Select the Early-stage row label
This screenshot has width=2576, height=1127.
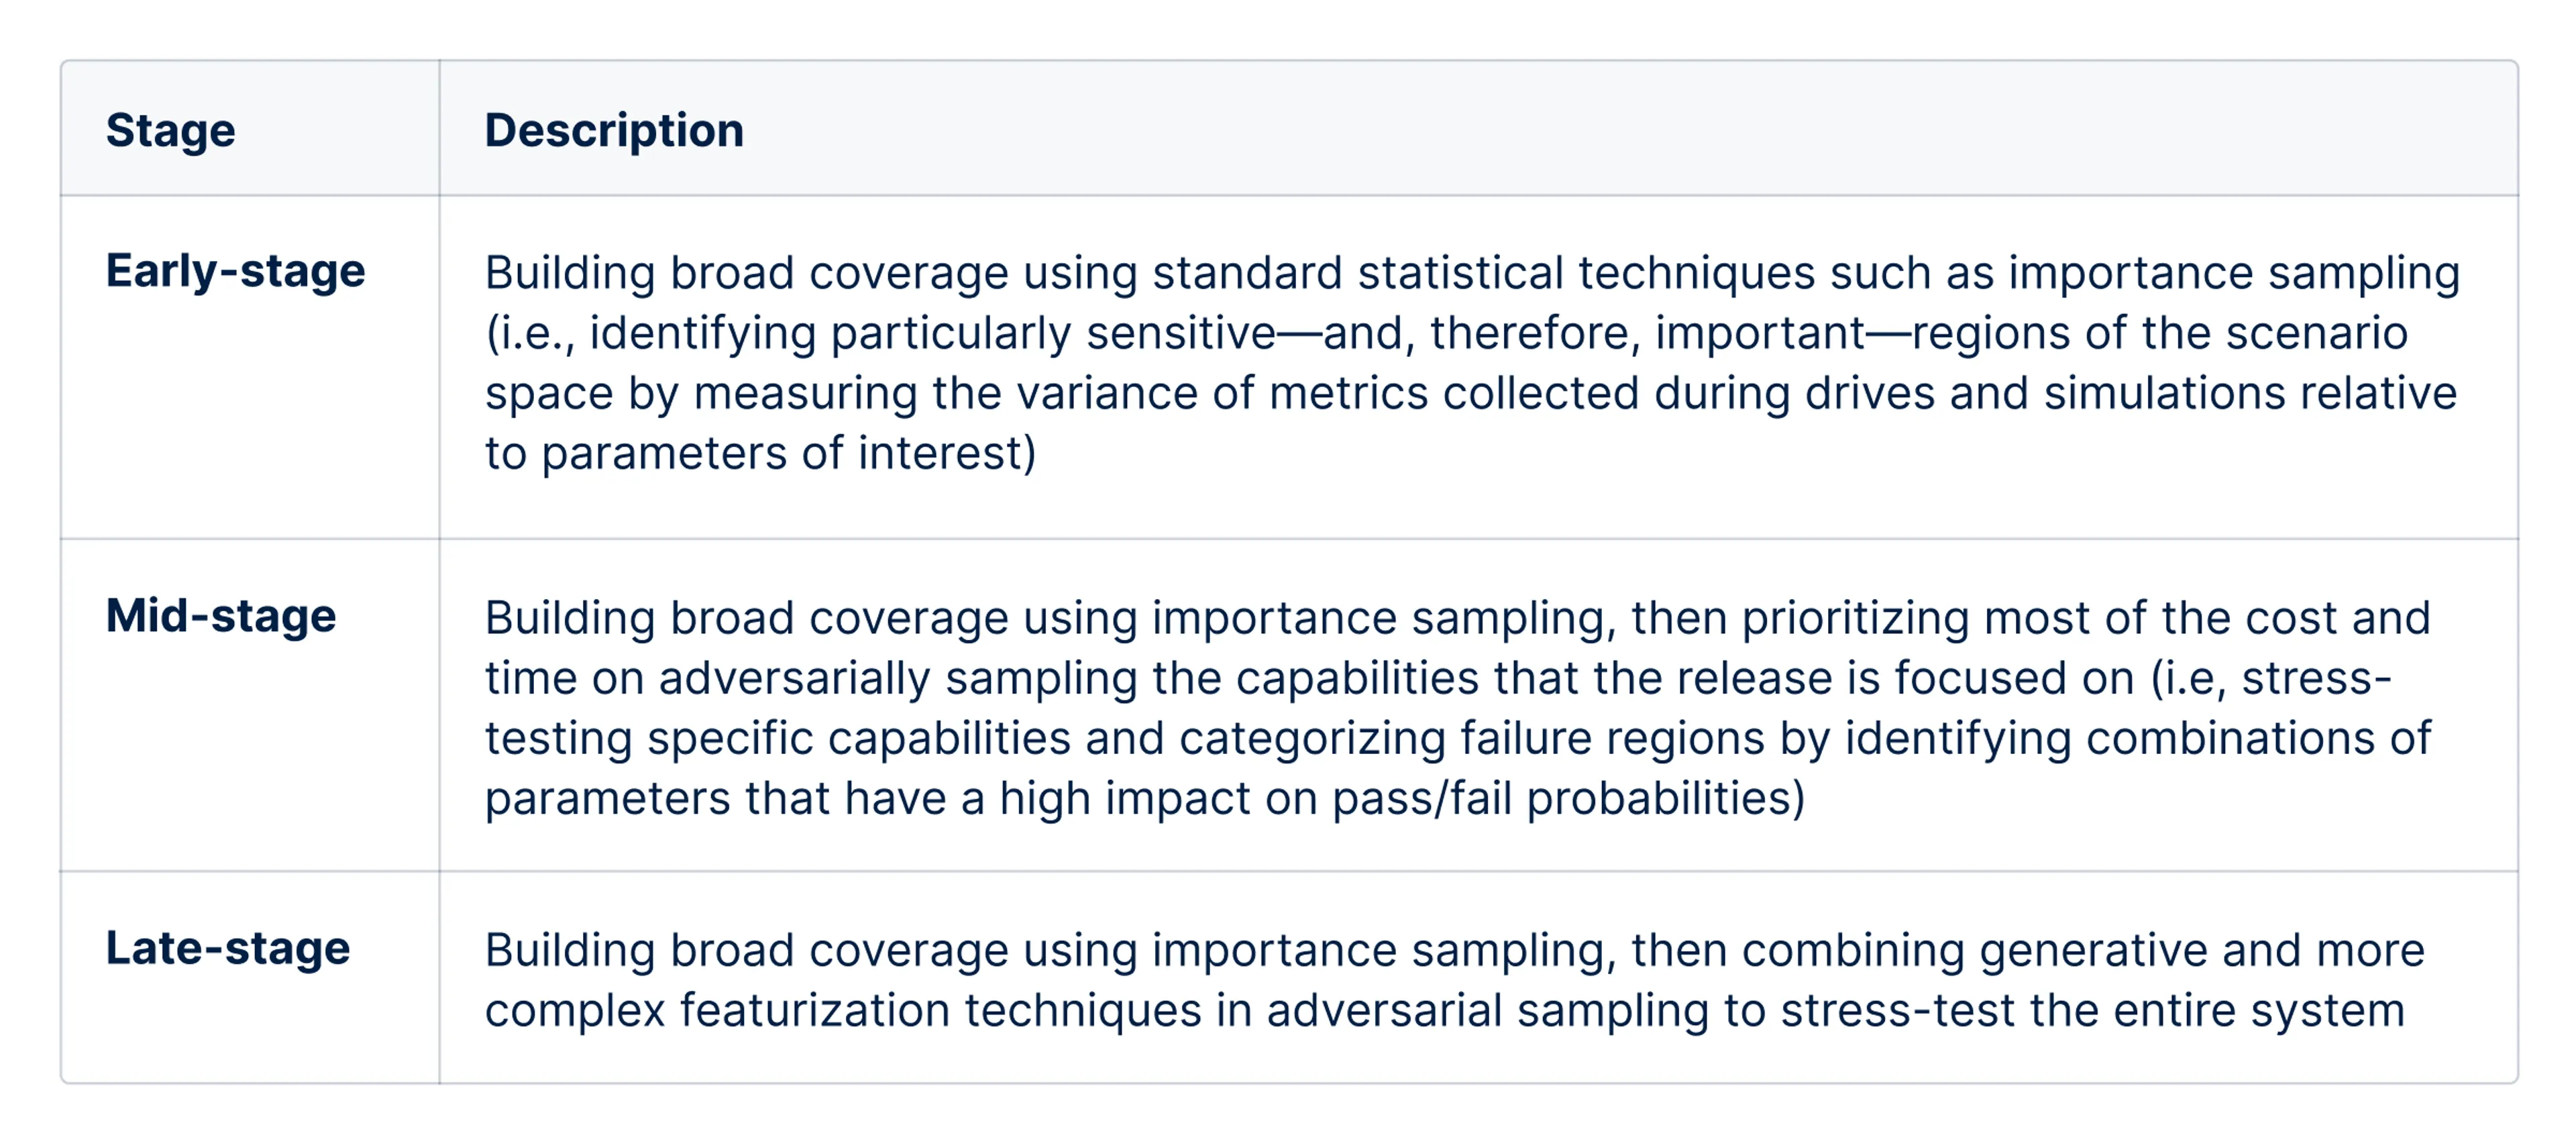pyautogui.click(x=236, y=271)
